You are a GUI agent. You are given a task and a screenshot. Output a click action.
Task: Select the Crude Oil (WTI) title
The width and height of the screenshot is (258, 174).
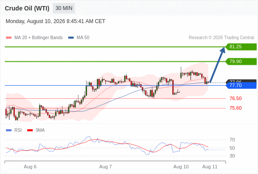pos(27,8)
